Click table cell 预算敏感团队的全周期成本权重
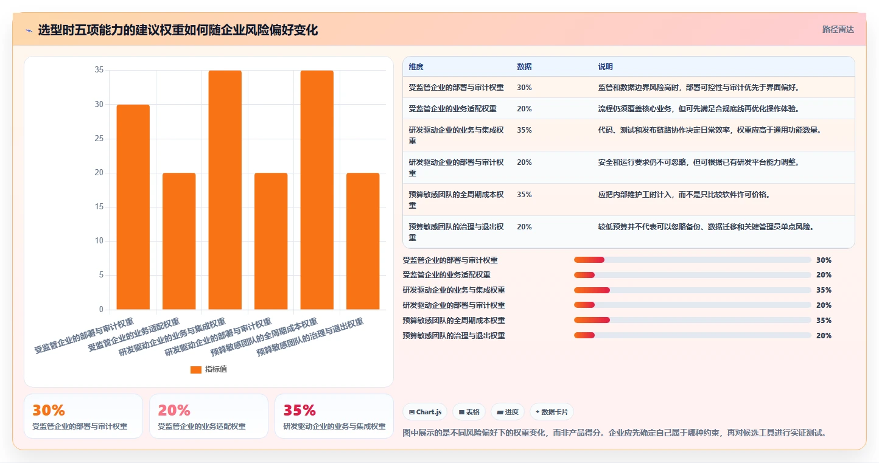The height and width of the screenshot is (463, 879). 457,200
